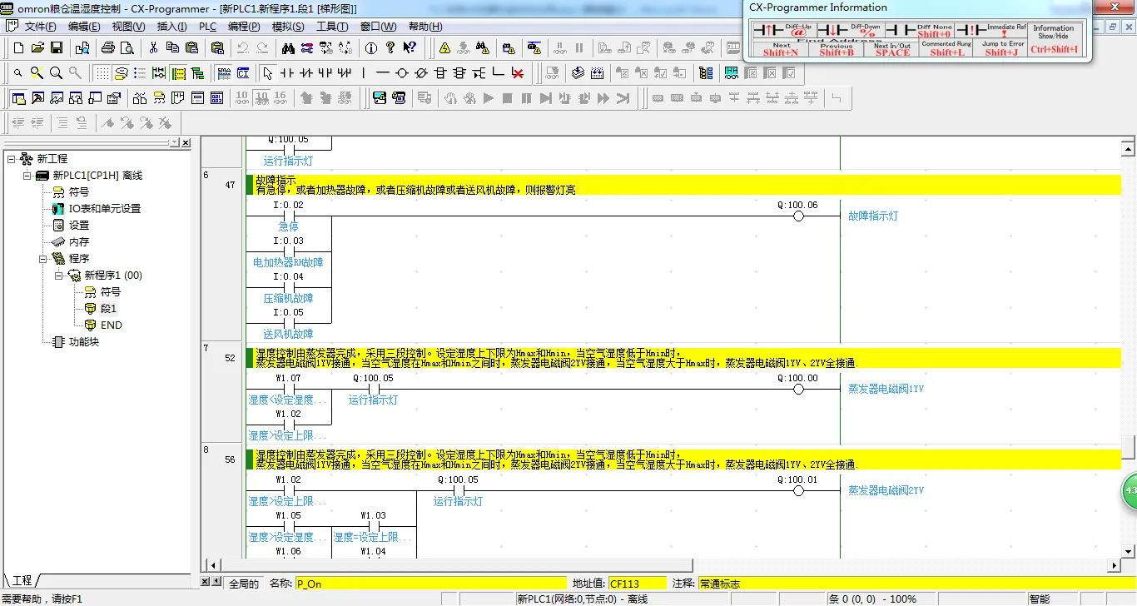The image size is (1137, 606).
Task: Open the binoculars Find tool
Action: [288, 48]
